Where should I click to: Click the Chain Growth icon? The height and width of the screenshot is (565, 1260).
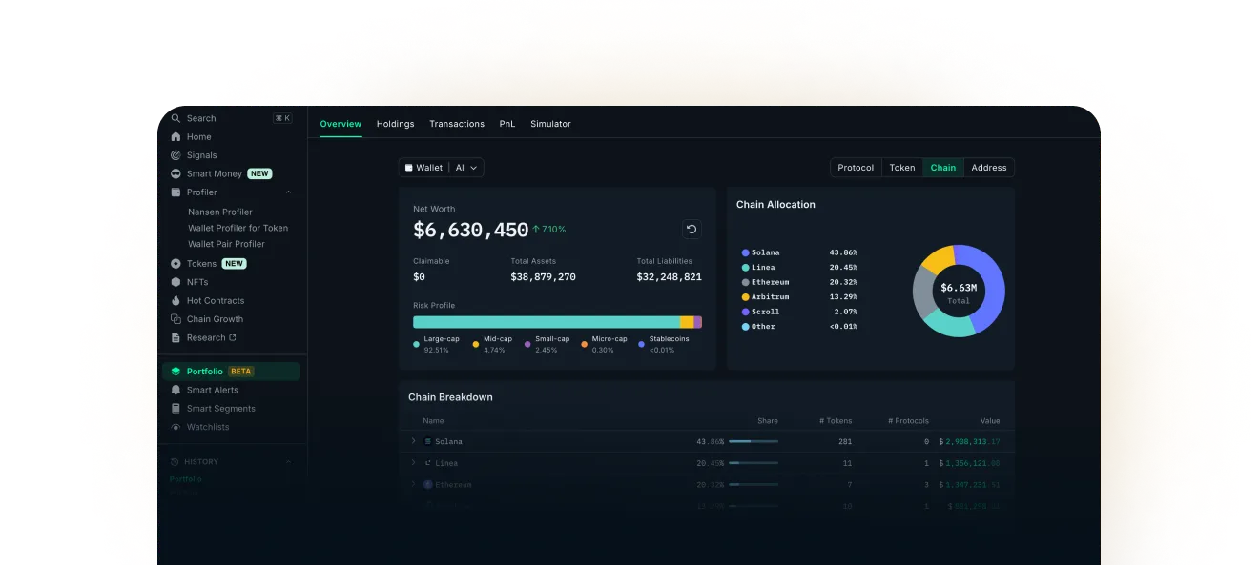176,319
